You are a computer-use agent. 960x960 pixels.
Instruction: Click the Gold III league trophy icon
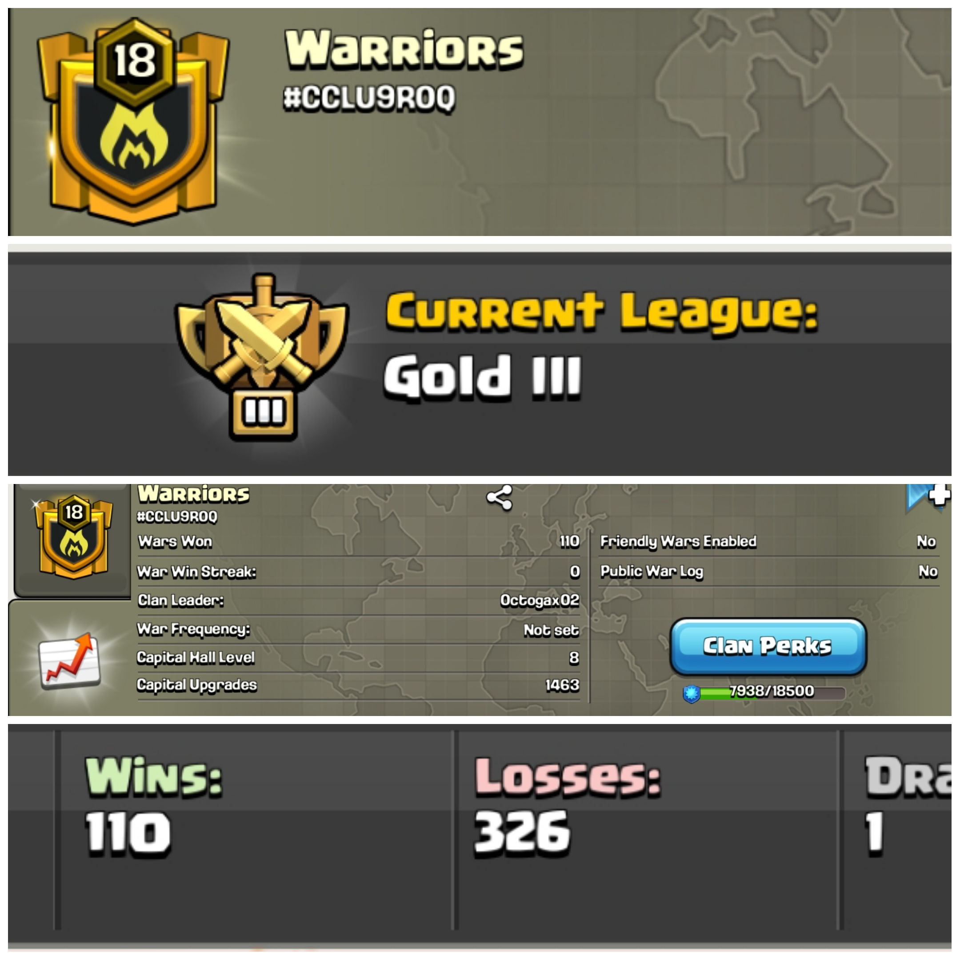(x=262, y=357)
